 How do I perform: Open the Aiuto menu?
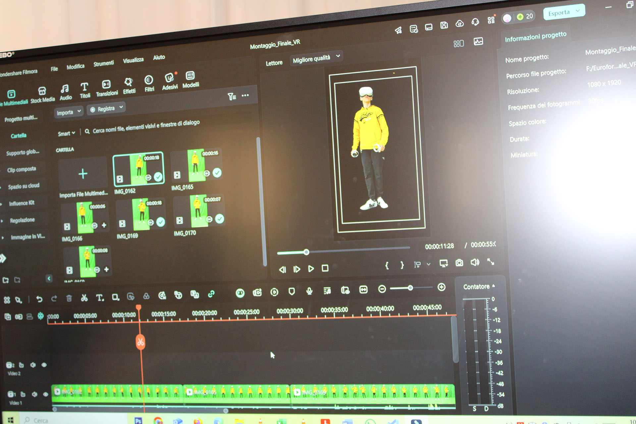tap(159, 57)
